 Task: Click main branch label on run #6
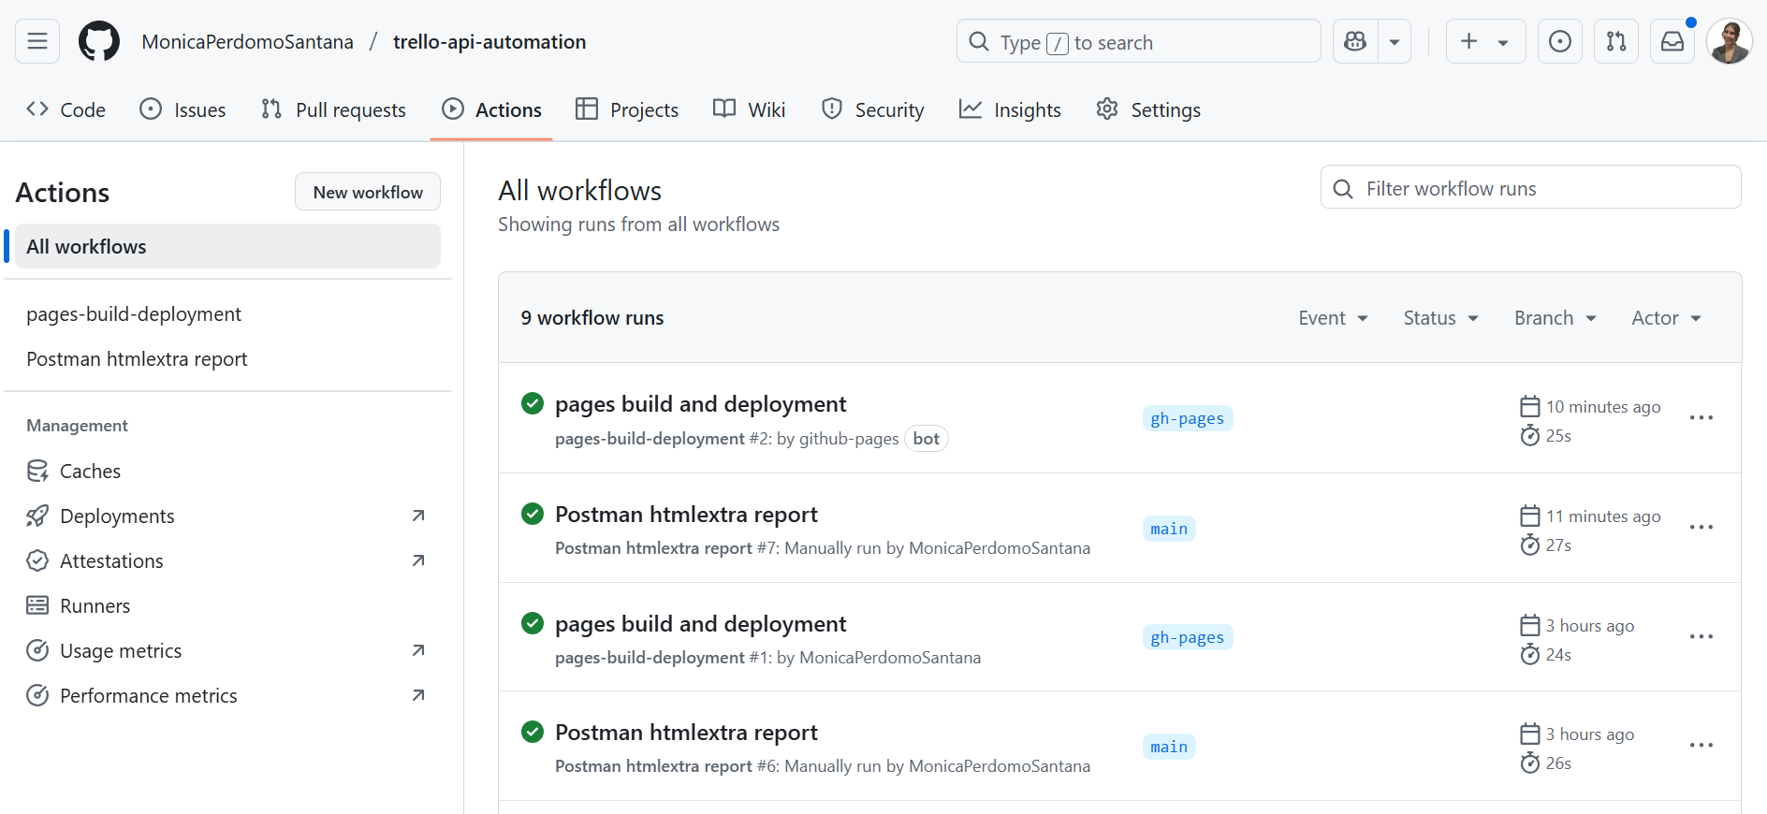(1169, 747)
